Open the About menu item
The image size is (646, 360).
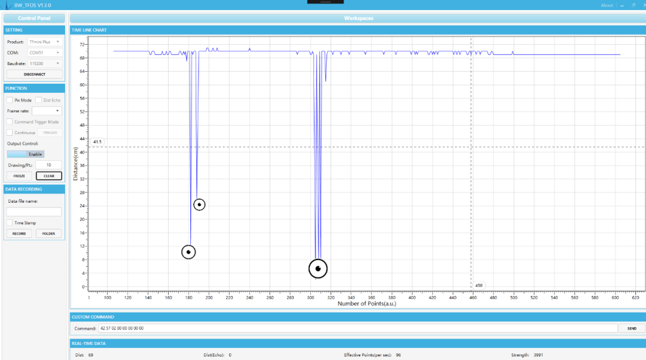607,5
